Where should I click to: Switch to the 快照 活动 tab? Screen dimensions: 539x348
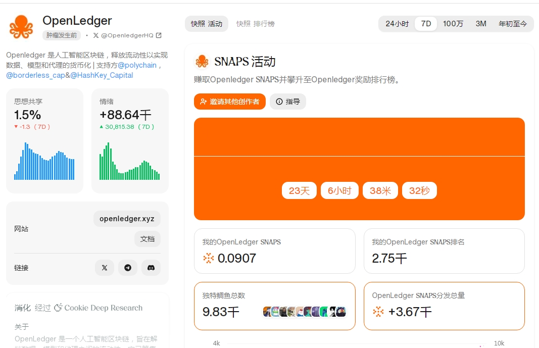pyautogui.click(x=207, y=24)
